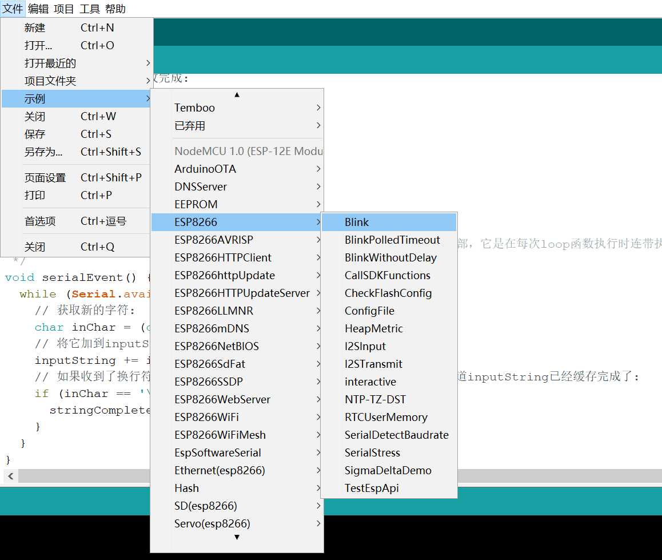Open the 文件 menu in menu bar

pos(13,9)
